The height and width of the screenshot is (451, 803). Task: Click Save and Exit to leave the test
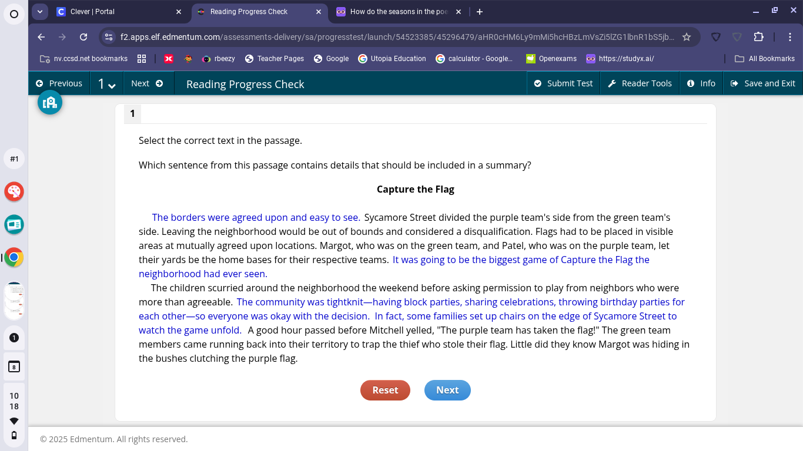762,83
